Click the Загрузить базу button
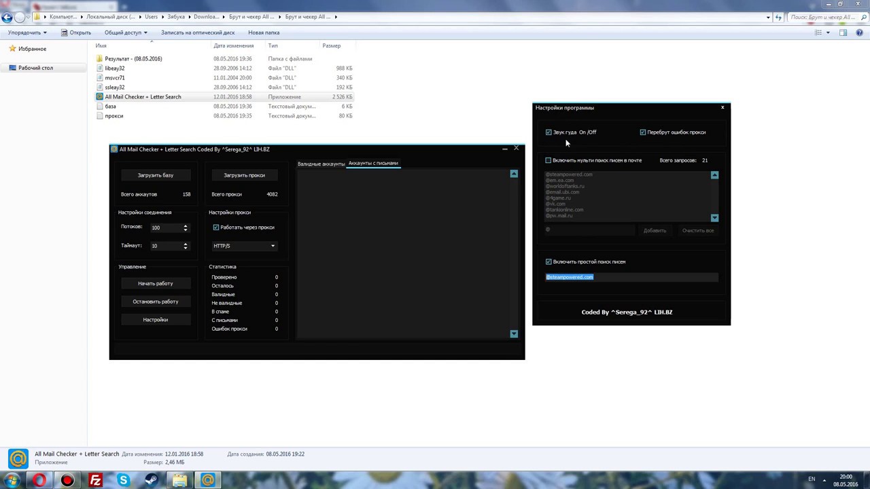 pos(156,175)
